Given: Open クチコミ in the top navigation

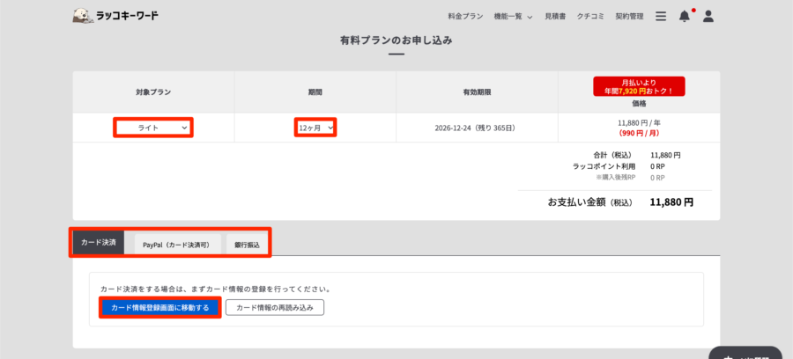Looking at the screenshot, I should click(x=591, y=16).
